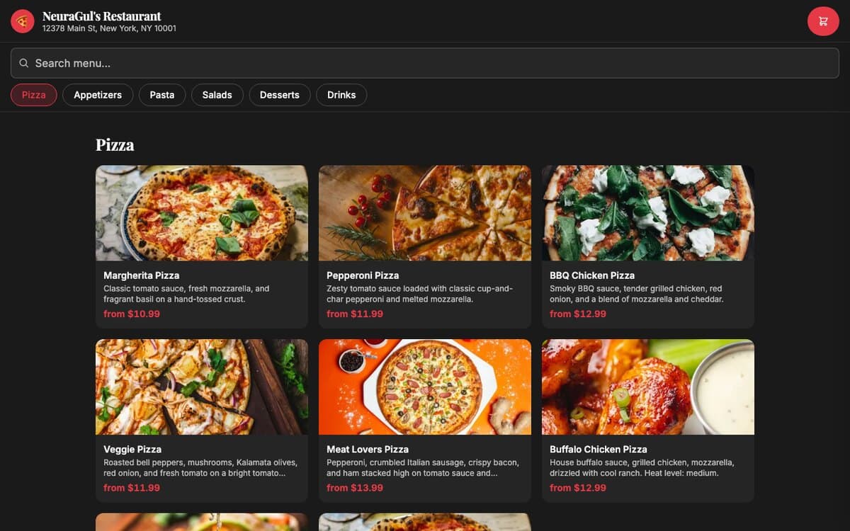Open the Buffalo Chicken Pizza photo
Screen dimensions: 850x531
[648, 387]
